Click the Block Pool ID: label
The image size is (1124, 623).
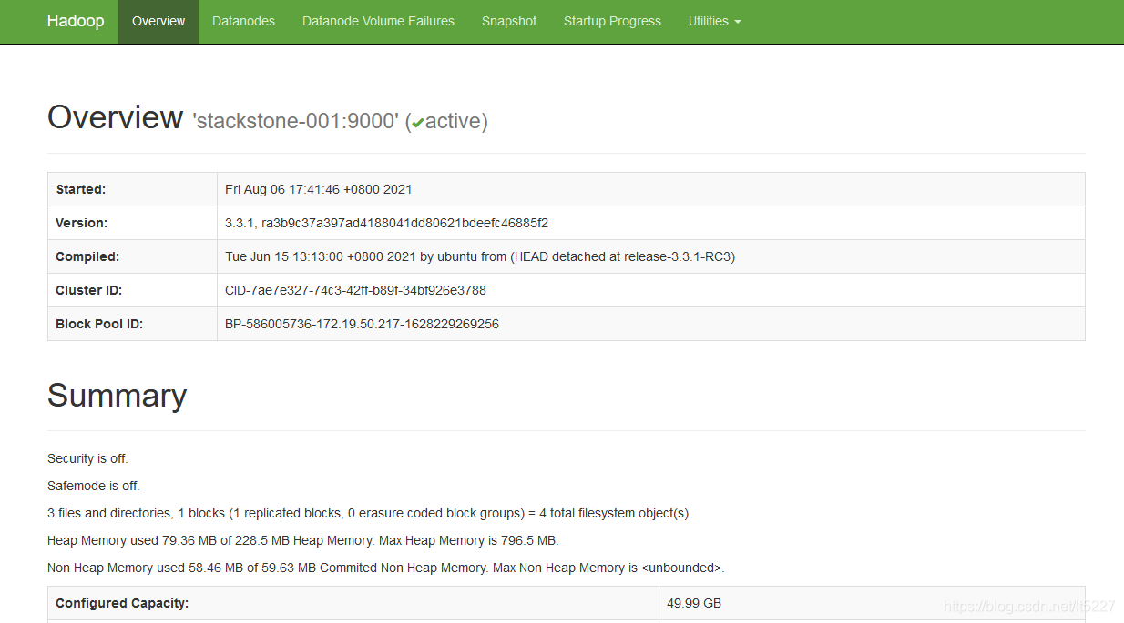click(99, 324)
